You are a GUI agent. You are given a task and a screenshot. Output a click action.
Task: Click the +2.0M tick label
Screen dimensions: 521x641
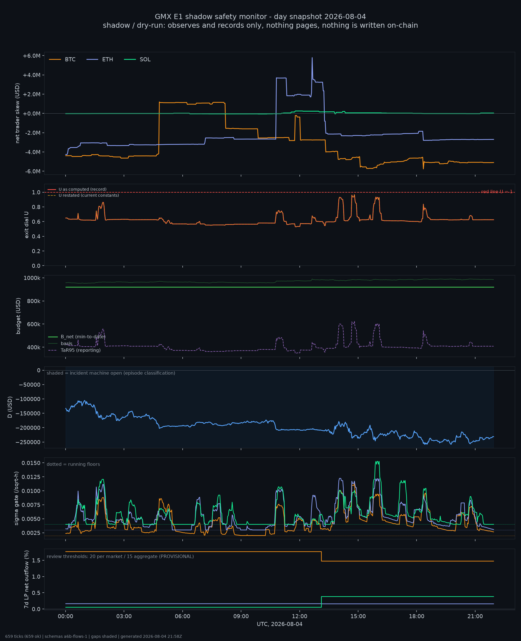tap(31, 94)
